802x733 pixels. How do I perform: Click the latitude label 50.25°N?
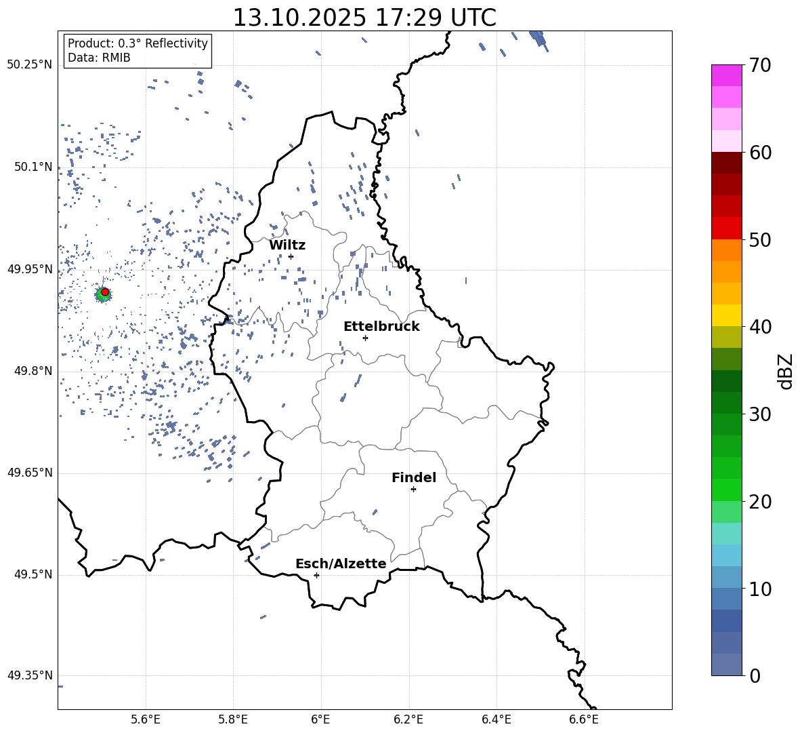(x=30, y=65)
